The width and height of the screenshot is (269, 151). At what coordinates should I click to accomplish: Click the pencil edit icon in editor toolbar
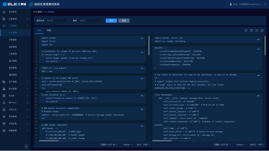coord(257,30)
